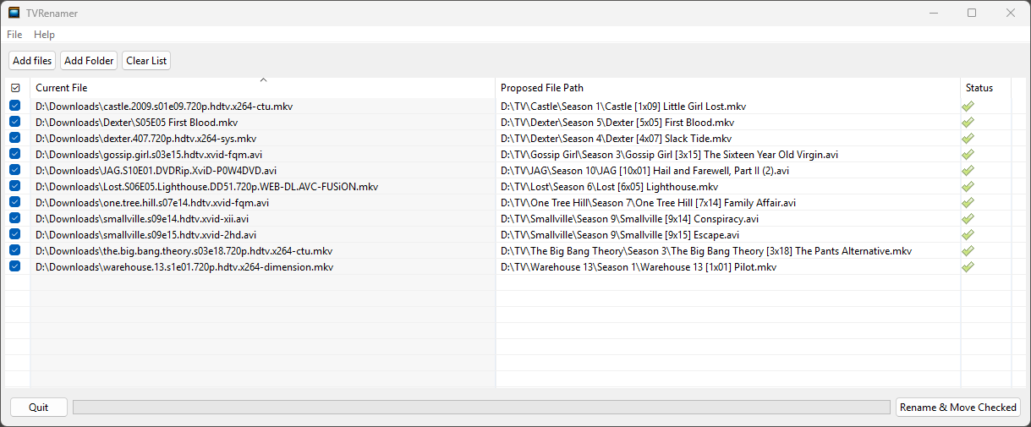This screenshot has height=427, width=1031.
Task: Select current file smallville.s09e14.hdtv.xvid-xii.avi
Action: point(142,219)
